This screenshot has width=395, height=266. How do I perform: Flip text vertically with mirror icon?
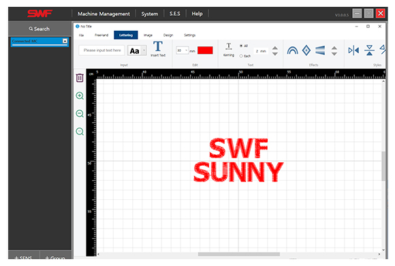[x=369, y=50]
